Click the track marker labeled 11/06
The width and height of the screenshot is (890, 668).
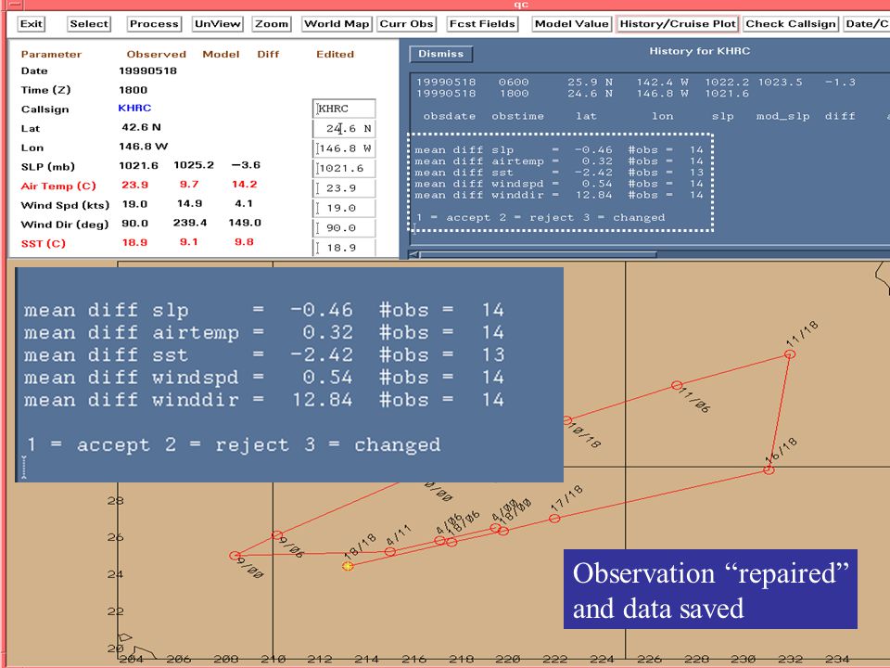(677, 385)
